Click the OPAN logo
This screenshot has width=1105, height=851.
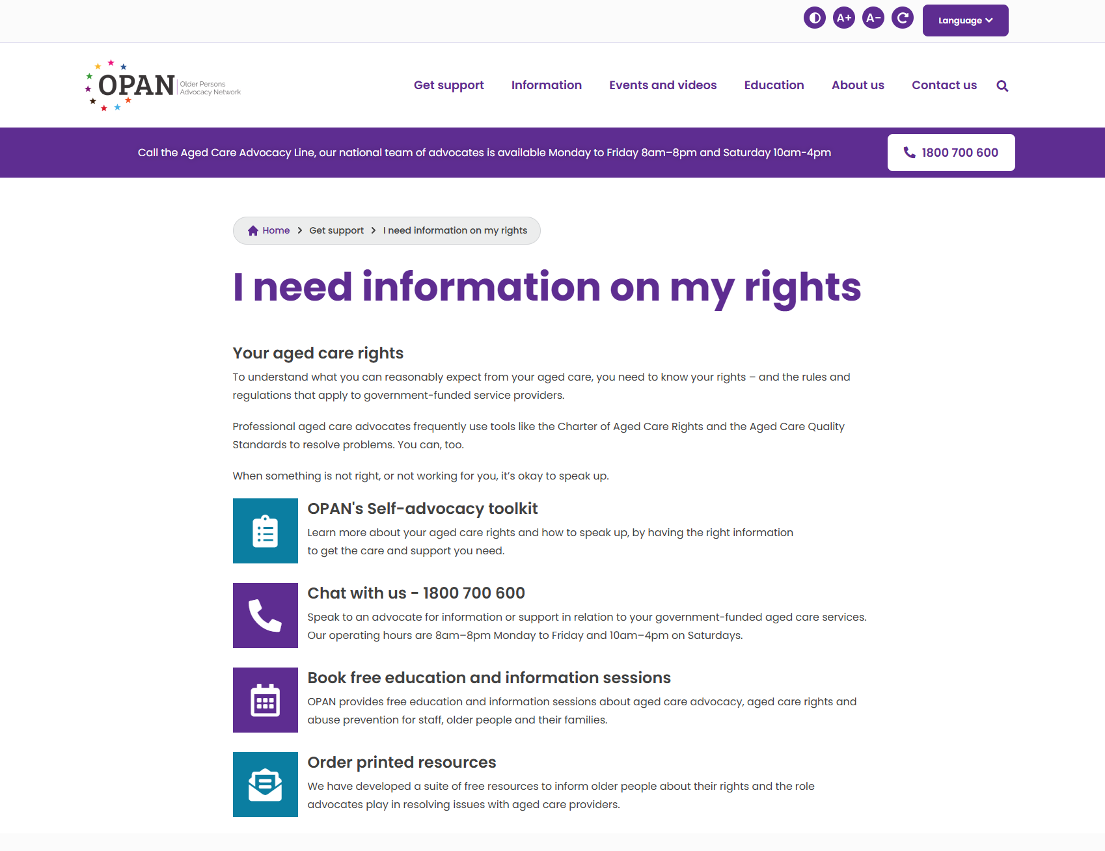(x=161, y=85)
